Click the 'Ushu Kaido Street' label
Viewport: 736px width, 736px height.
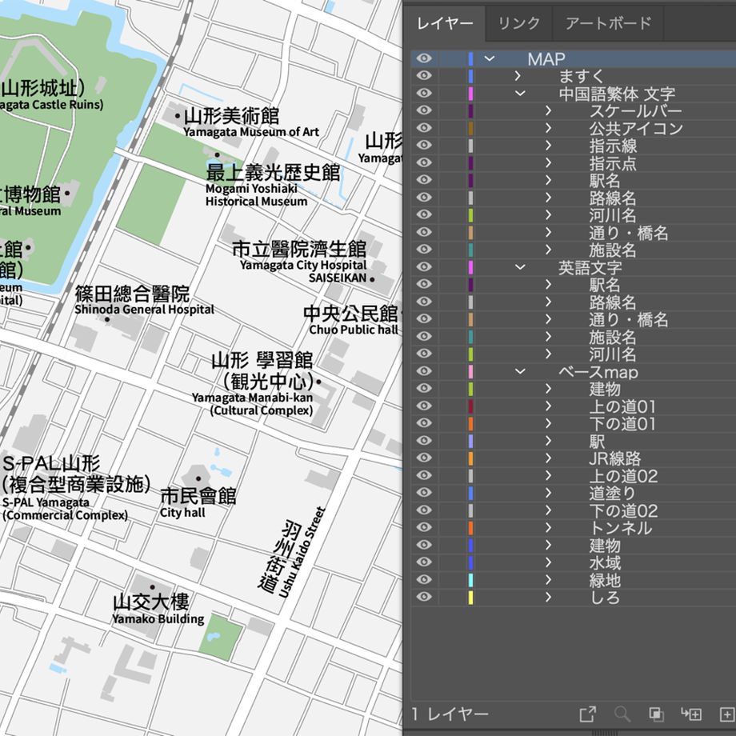[x=302, y=552]
